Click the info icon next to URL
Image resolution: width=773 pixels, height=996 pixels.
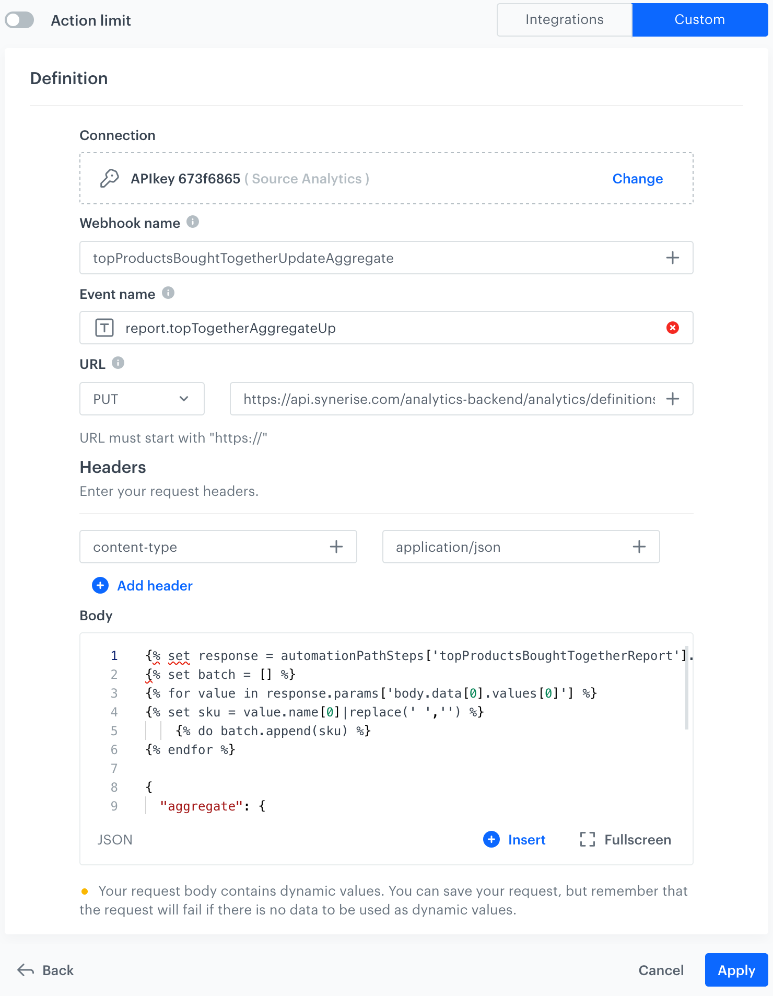pos(118,363)
